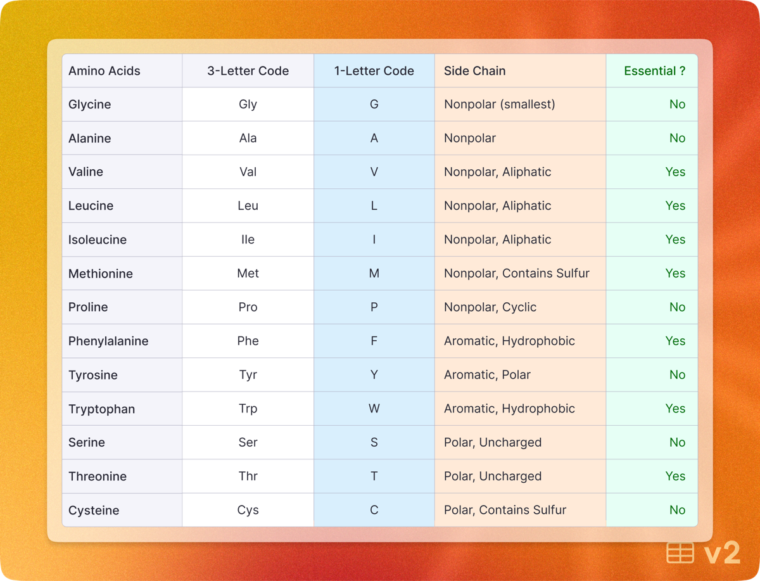Click the Met three-letter code cell
Image resolution: width=760 pixels, height=581 pixels.
point(248,274)
